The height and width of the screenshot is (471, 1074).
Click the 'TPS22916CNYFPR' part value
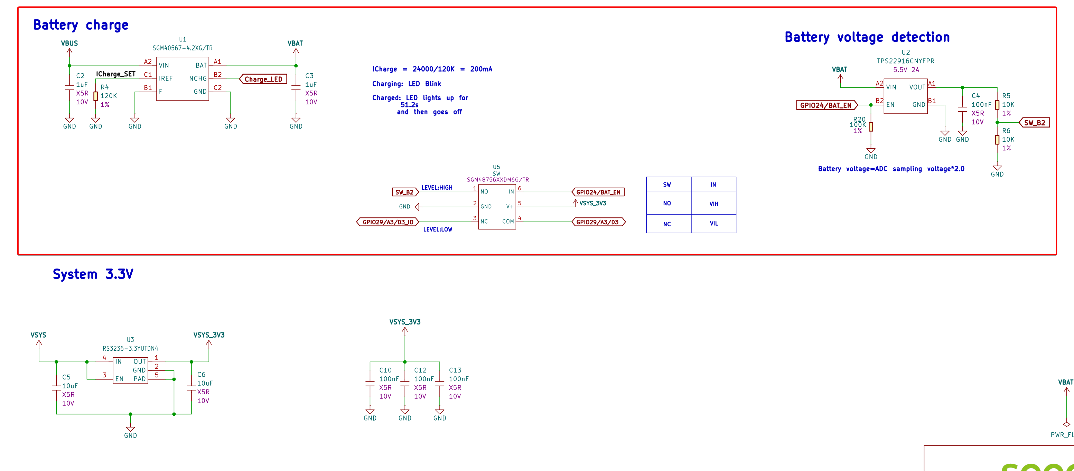click(x=906, y=61)
